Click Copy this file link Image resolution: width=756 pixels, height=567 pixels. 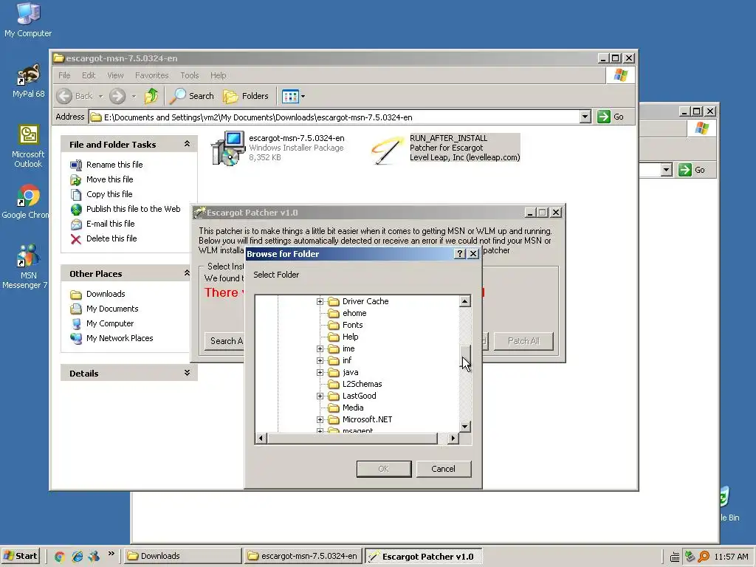point(109,194)
